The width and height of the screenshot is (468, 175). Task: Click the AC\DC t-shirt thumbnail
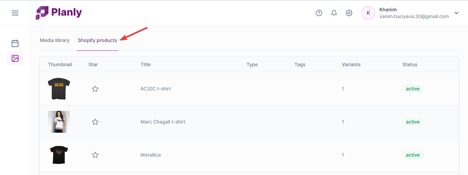coord(59,89)
